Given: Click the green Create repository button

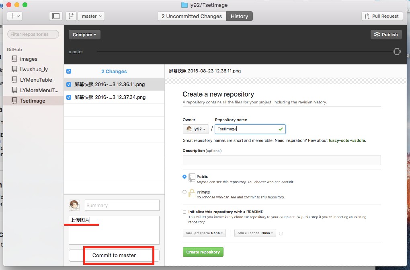Looking at the screenshot, I should (203, 252).
